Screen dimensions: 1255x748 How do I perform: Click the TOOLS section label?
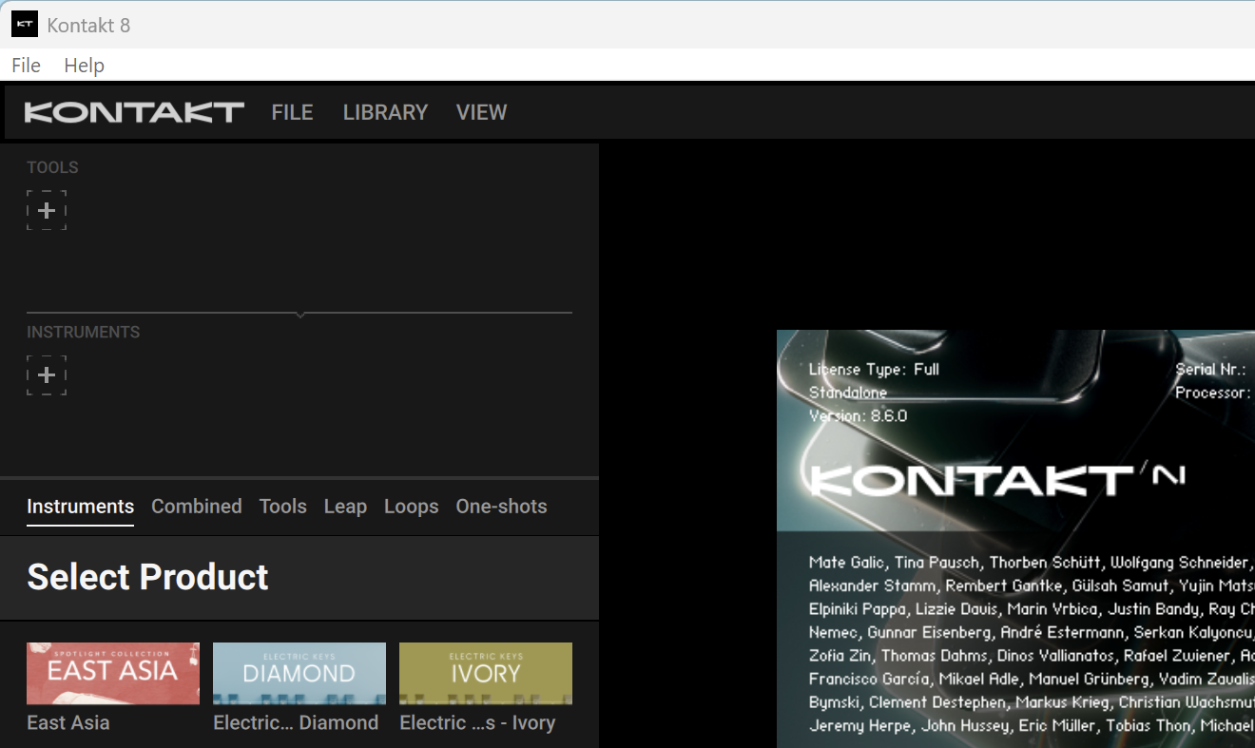52,167
